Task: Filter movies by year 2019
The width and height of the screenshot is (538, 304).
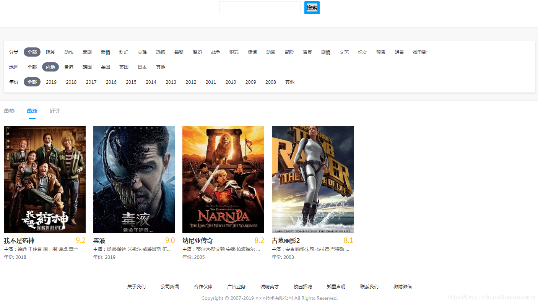Action: click(x=51, y=82)
